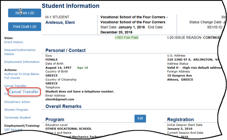Click the I-901 Fee Paid indicator
Viewport: 227px width, 140px height.
[x=127, y=38]
